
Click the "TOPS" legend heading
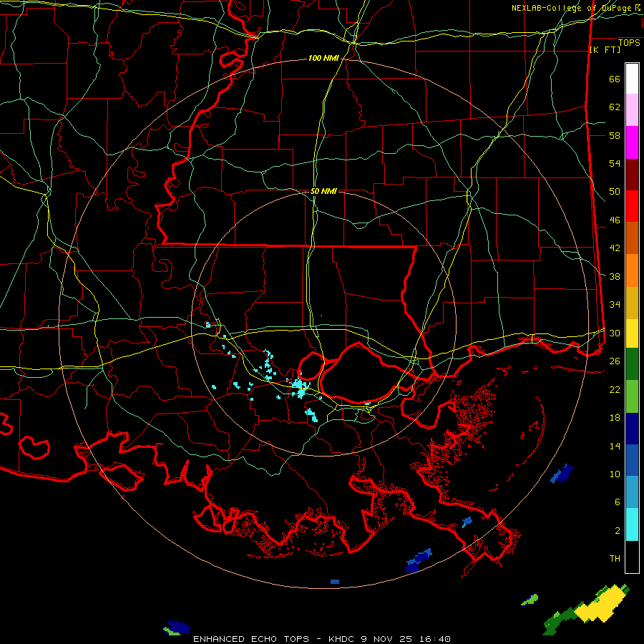coord(629,43)
